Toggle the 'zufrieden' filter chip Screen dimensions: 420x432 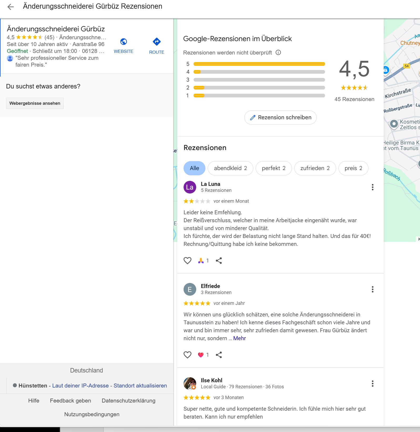coord(315,168)
